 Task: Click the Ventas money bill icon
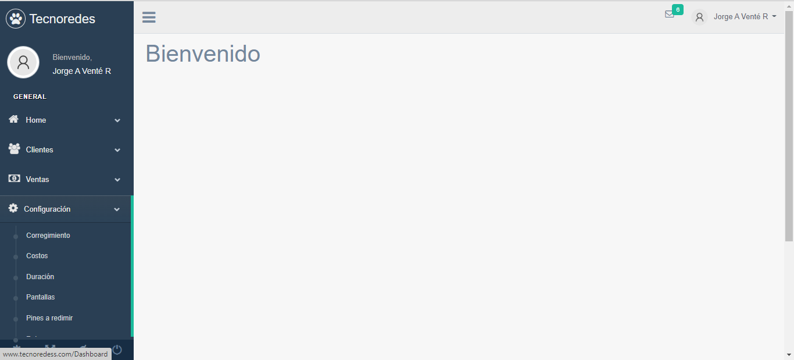(x=14, y=179)
